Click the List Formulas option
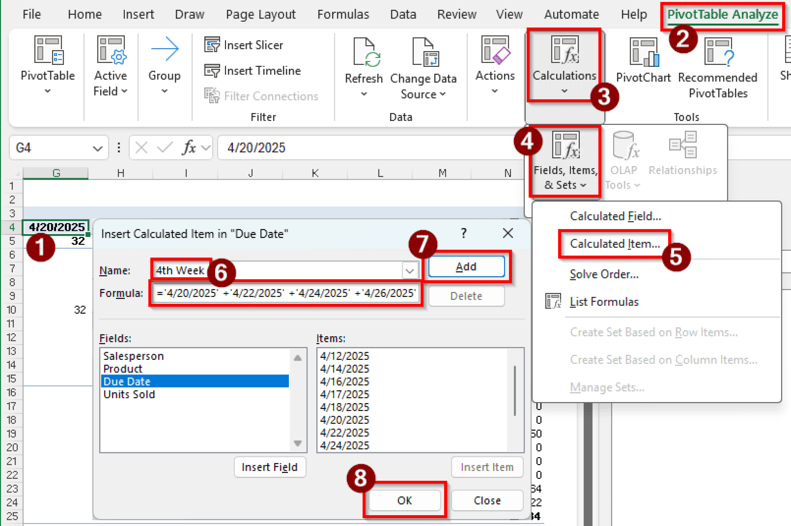Viewport: 791px width, 526px height. tap(604, 301)
